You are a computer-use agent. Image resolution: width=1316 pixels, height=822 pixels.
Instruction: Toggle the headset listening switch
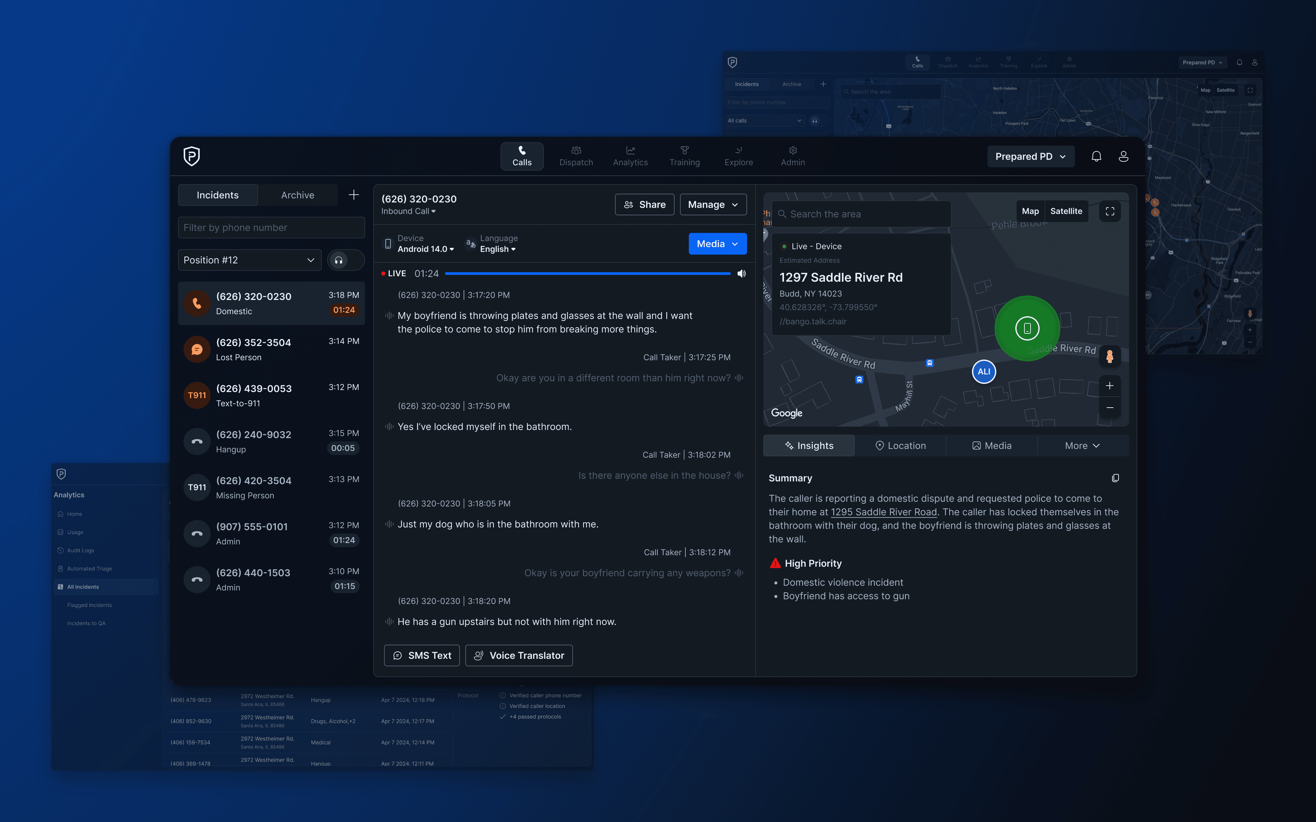coord(346,260)
